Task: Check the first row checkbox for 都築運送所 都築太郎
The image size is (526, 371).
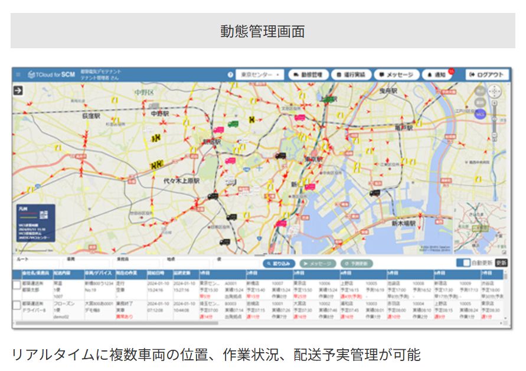Action: pos(17,286)
